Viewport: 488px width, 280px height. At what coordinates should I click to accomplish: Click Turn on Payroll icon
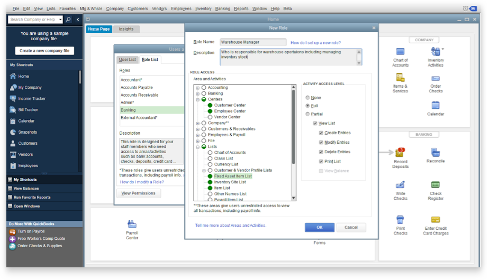12,231
